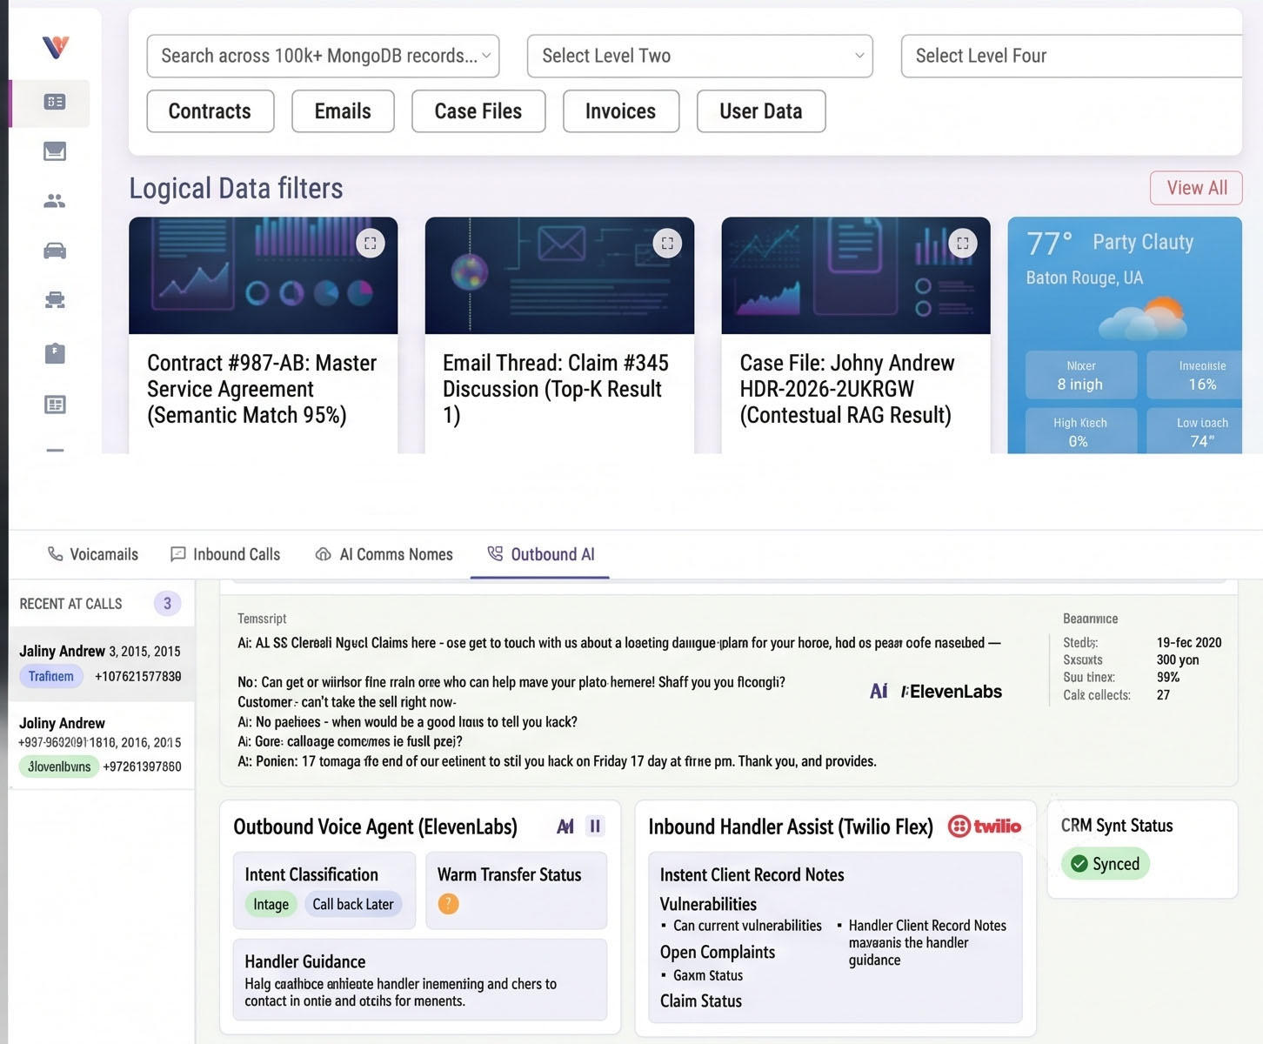Switch to the Inbound Calls tab
Viewport: 1263px width, 1044px height.
click(225, 554)
